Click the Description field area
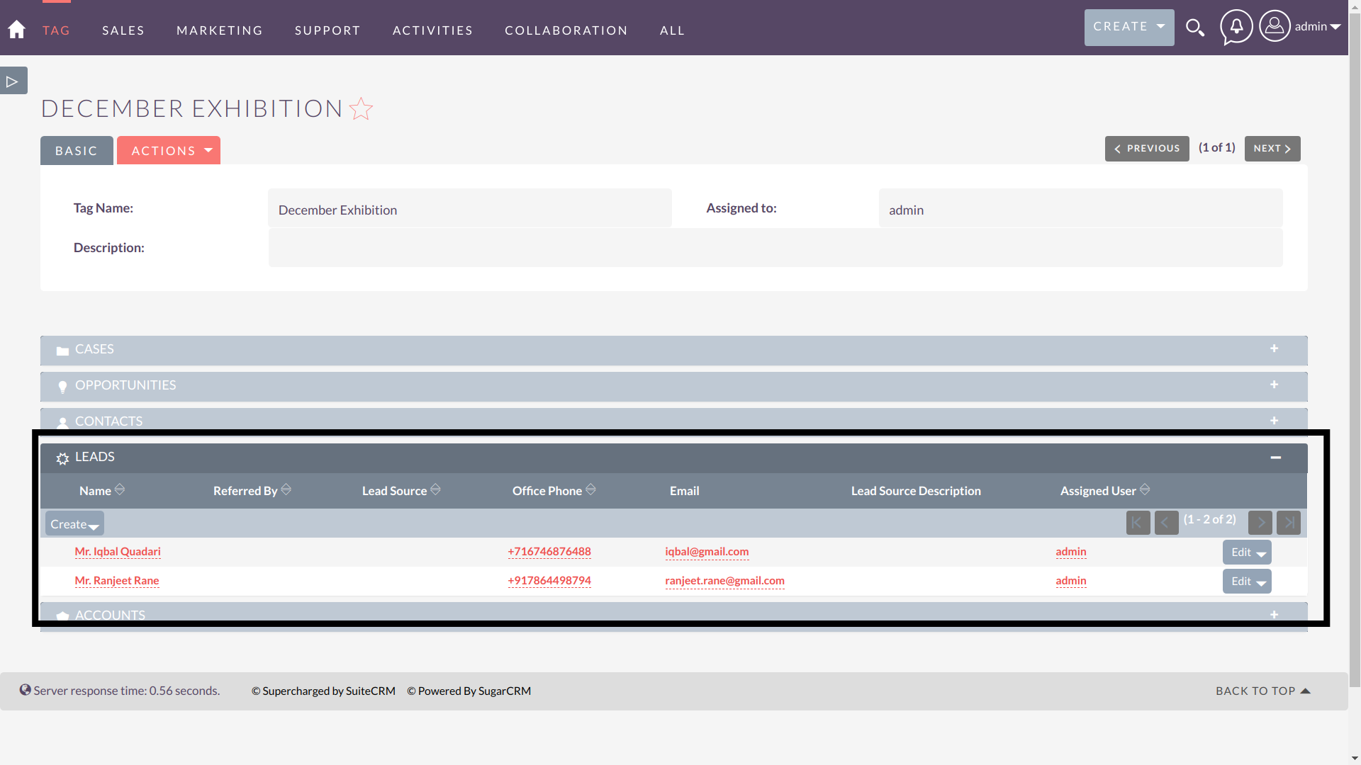 coord(775,248)
